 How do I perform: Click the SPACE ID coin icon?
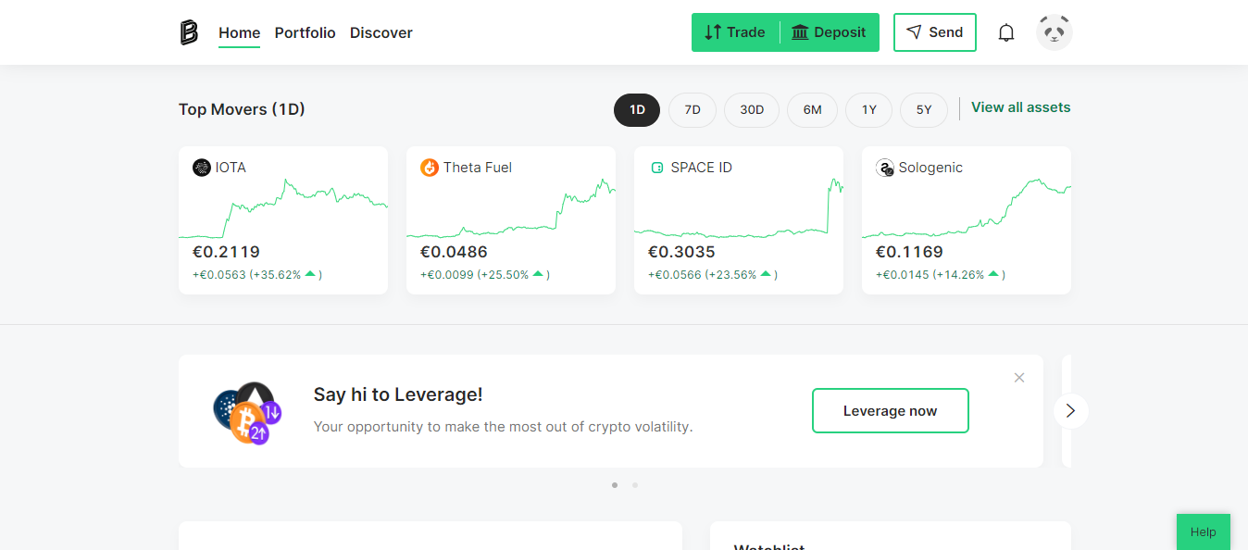[x=657, y=168]
